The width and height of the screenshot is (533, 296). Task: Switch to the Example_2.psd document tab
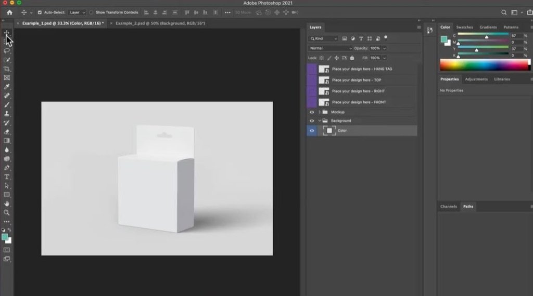click(160, 23)
